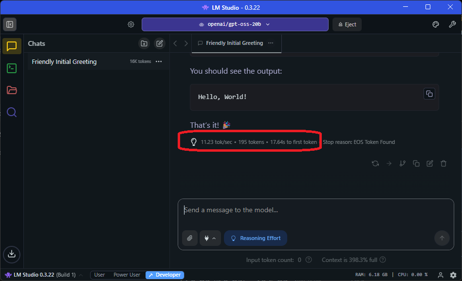This screenshot has height=281, width=462.
Task: Create a new chat folder
Action: (144, 44)
